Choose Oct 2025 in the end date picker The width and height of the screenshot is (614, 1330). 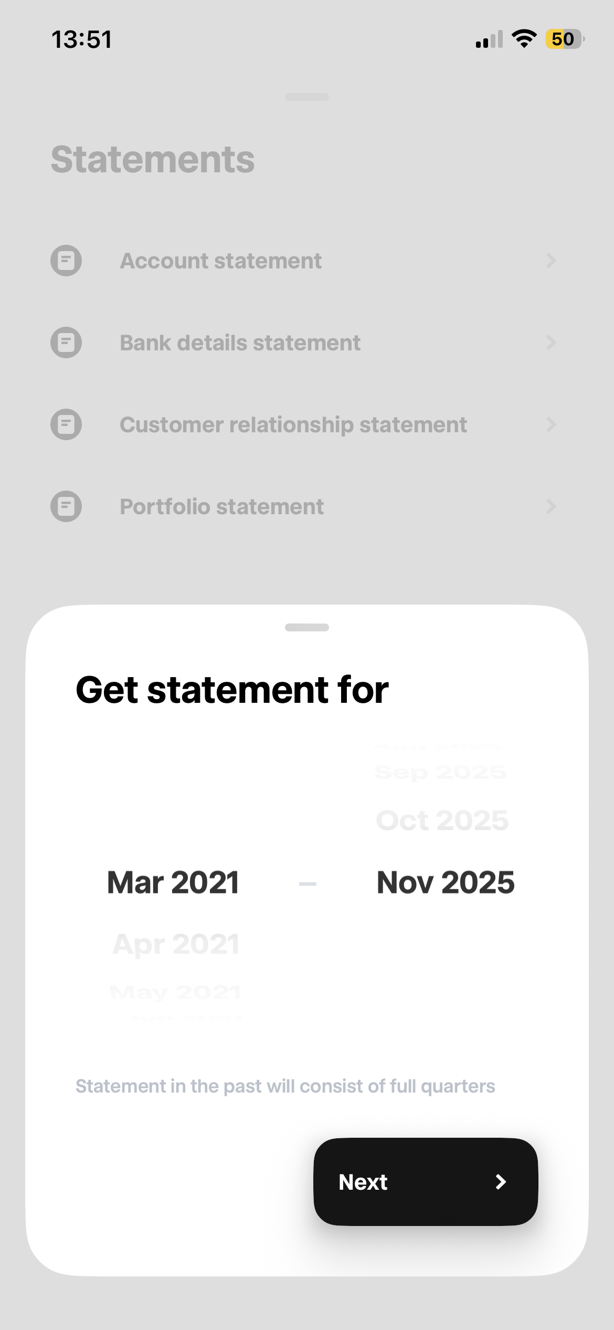(442, 820)
